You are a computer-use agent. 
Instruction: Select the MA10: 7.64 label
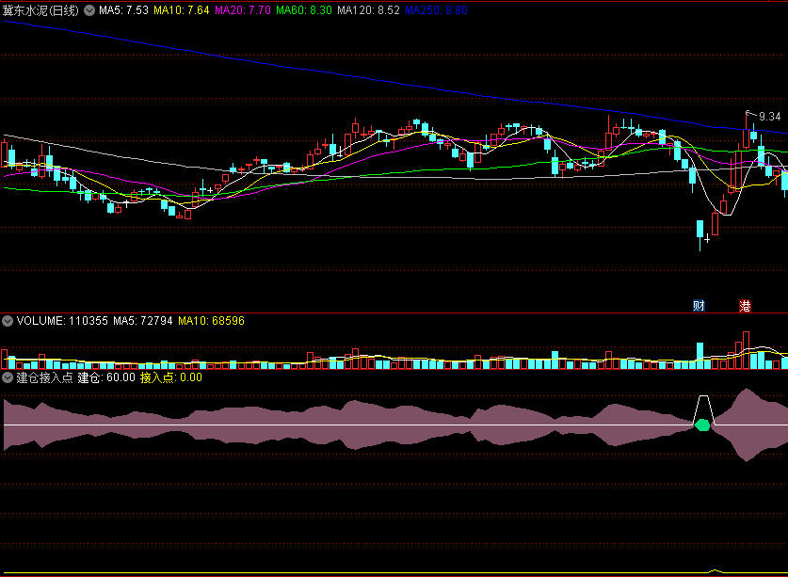click(182, 10)
